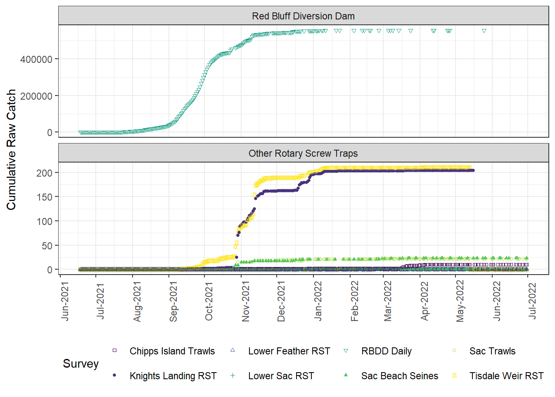This screenshot has height=397, width=555.
Task: Click the last RBDD Daily point near Jun-2022
Action: tap(484, 31)
